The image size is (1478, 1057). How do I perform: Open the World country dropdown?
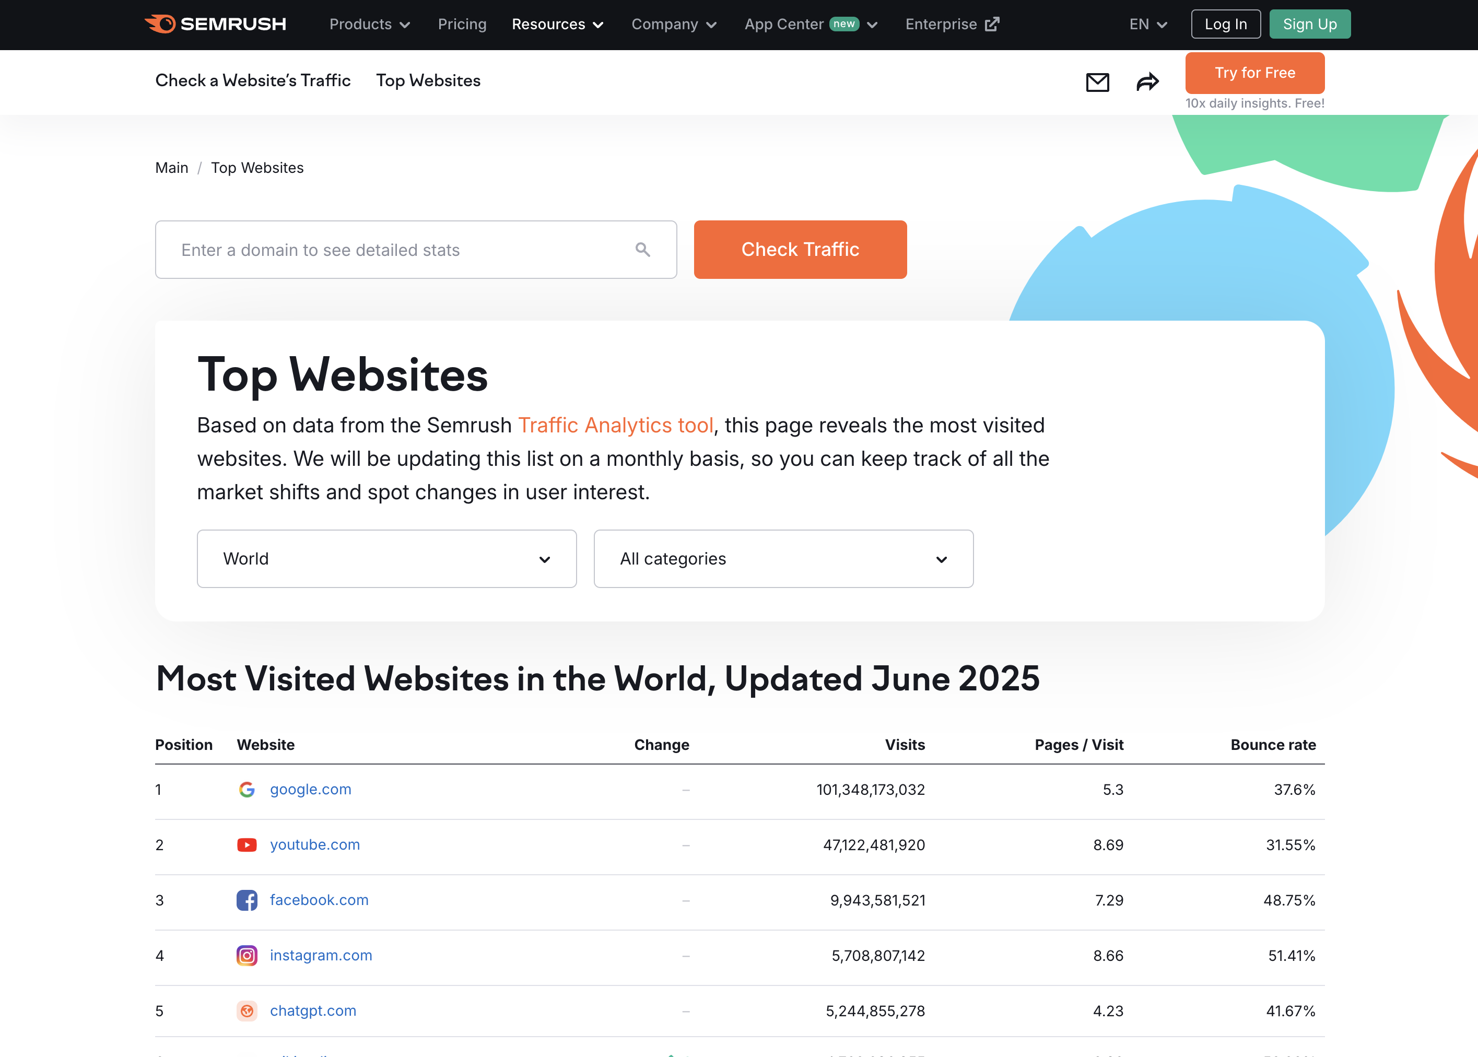pyautogui.click(x=386, y=559)
